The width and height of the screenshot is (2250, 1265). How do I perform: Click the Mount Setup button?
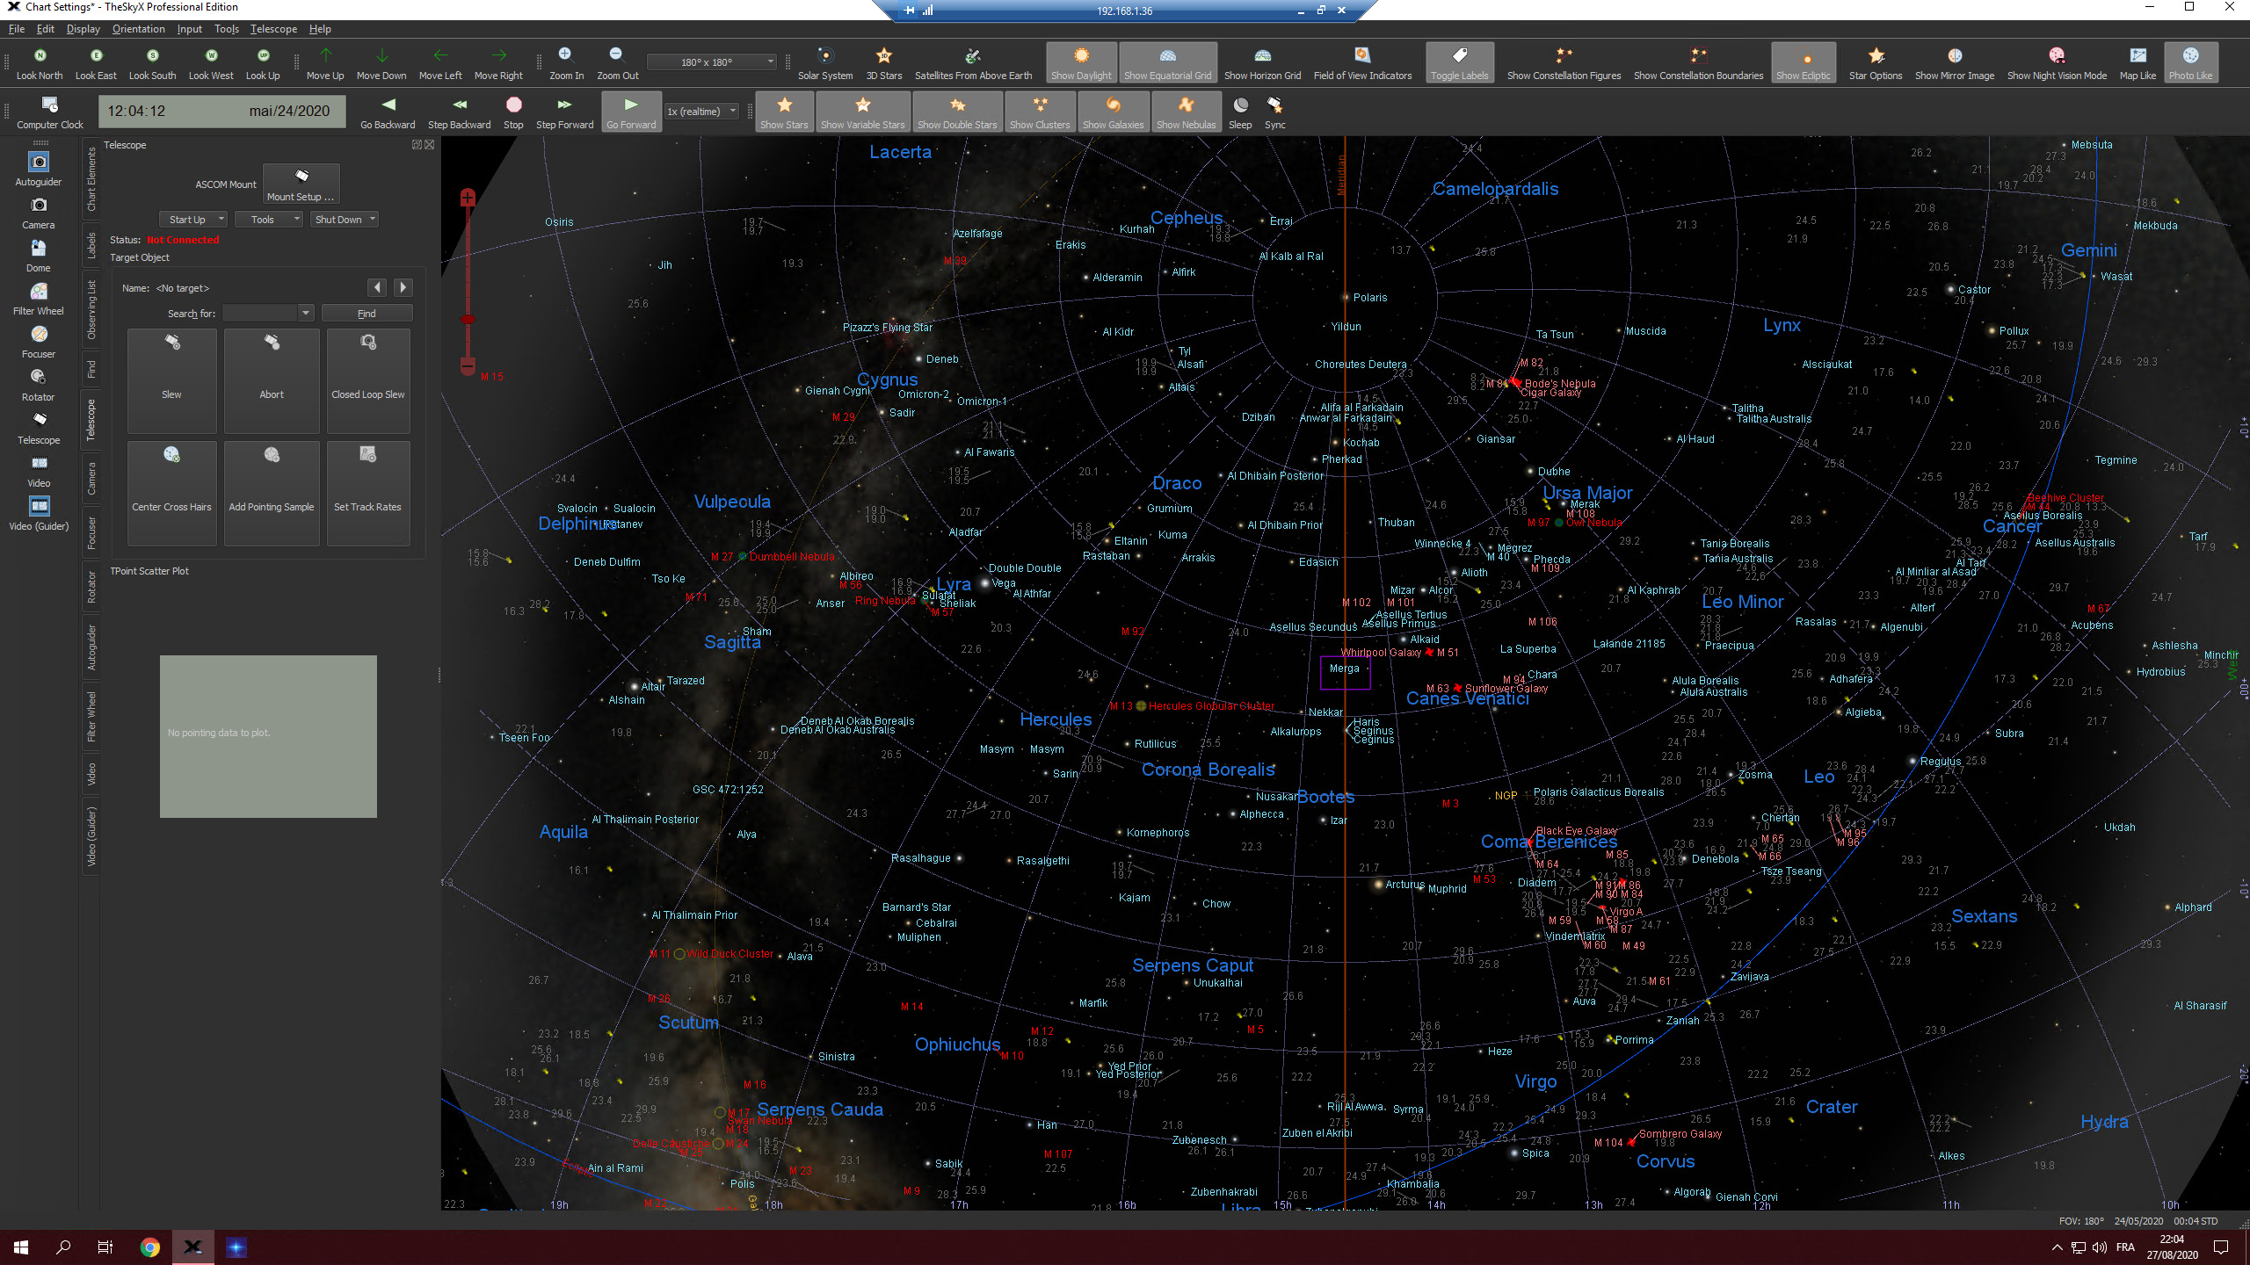click(301, 184)
